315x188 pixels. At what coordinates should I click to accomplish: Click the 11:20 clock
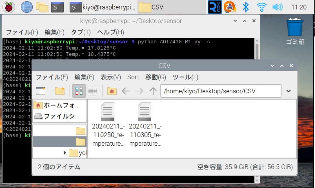tap(299, 7)
